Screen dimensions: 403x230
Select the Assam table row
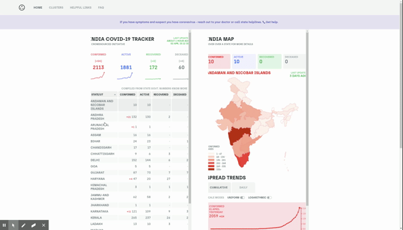coord(140,135)
